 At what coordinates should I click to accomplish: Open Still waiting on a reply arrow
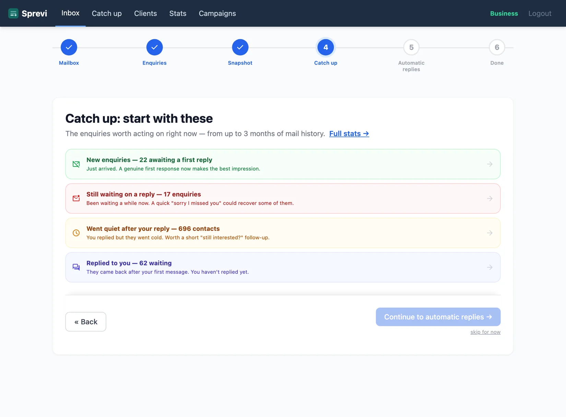click(490, 199)
